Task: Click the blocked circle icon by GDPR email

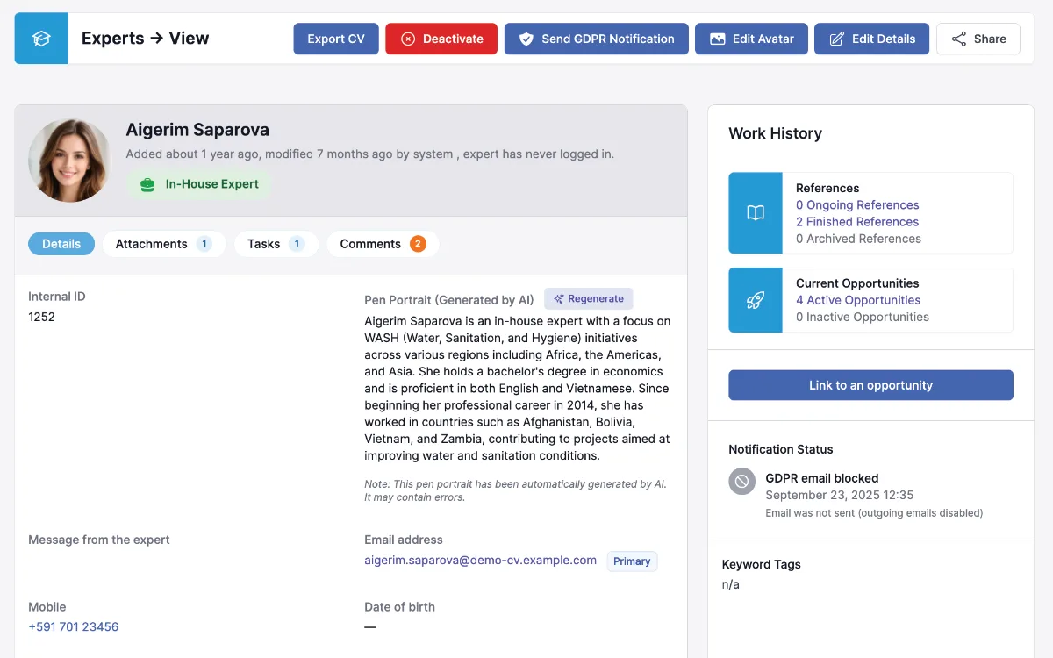Action: click(742, 481)
